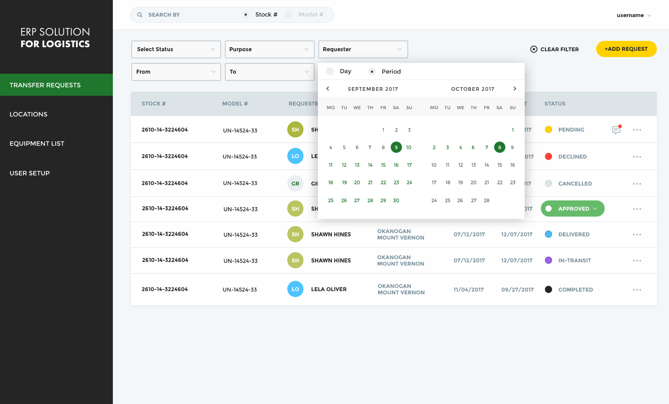The width and height of the screenshot is (669, 404).
Task: Open the To location dropdown
Action: tap(270, 72)
